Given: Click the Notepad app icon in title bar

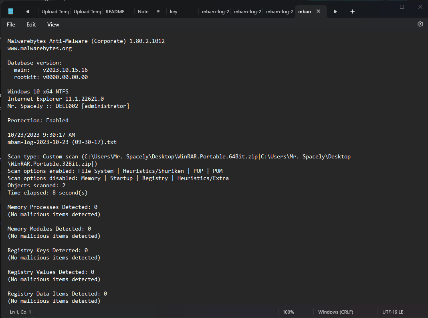Looking at the screenshot, I should (x=11, y=11).
